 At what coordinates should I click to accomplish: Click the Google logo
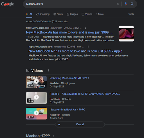tap(7, 4)
